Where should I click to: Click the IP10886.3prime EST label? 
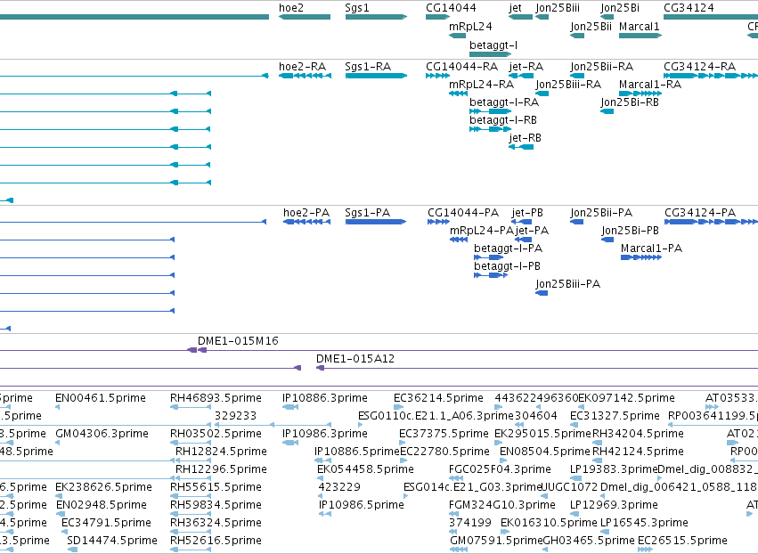pyautogui.click(x=325, y=398)
